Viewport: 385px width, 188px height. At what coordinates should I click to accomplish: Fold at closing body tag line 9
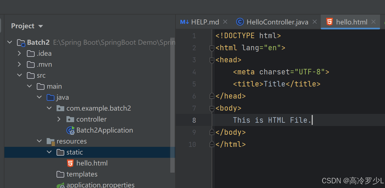212,132
